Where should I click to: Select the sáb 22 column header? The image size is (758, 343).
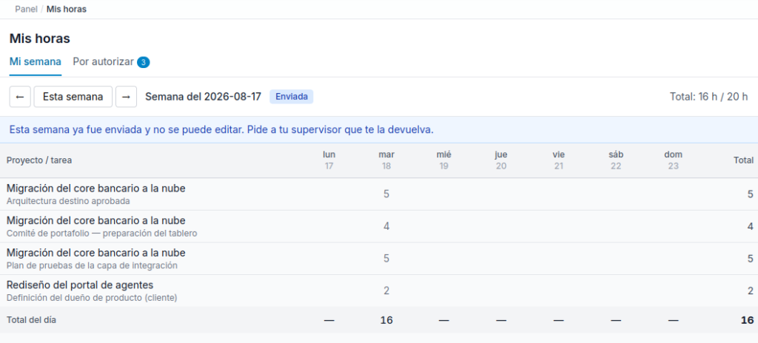tap(616, 160)
